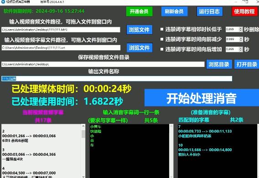Click the subtitle list scrollbar up arrow

point(83,126)
